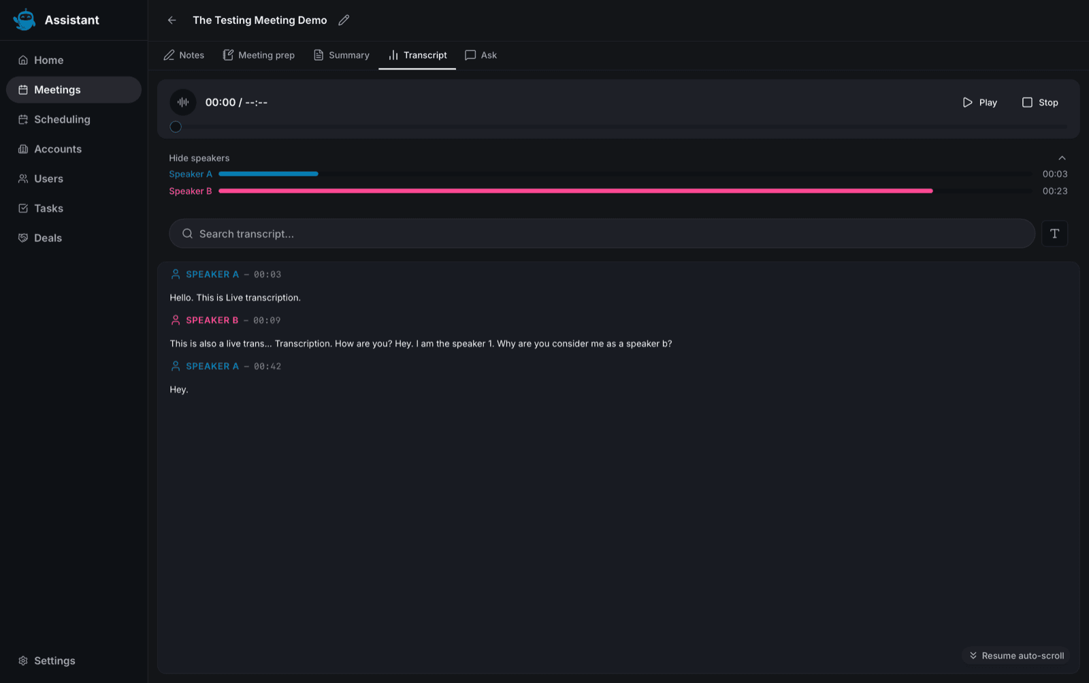Click the Hide speakers label
1089x683 pixels.
tap(199, 158)
